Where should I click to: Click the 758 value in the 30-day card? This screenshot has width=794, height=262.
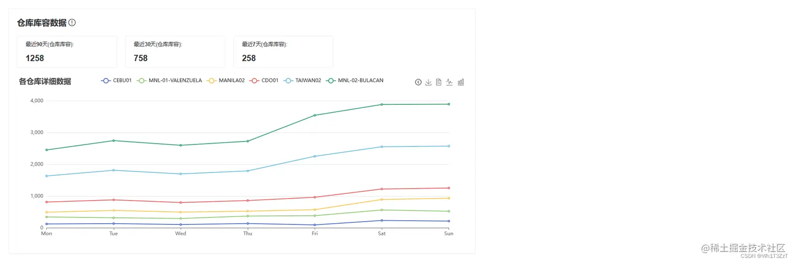(x=141, y=58)
